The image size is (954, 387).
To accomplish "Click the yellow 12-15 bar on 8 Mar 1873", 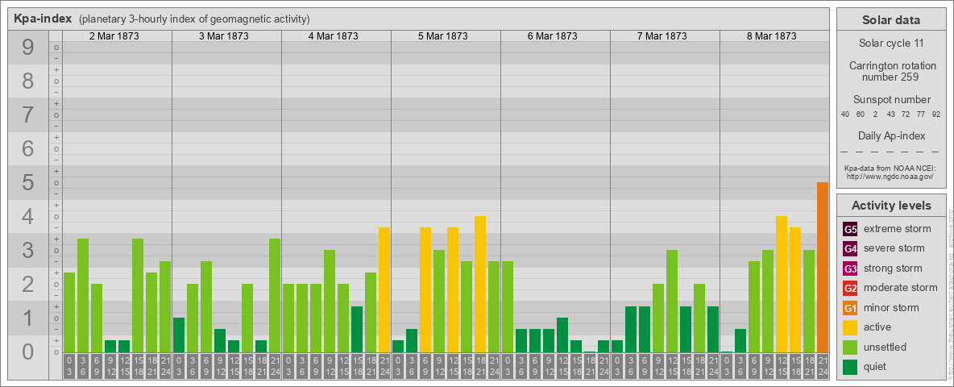I will pyautogui.click(x=782, y=284).
